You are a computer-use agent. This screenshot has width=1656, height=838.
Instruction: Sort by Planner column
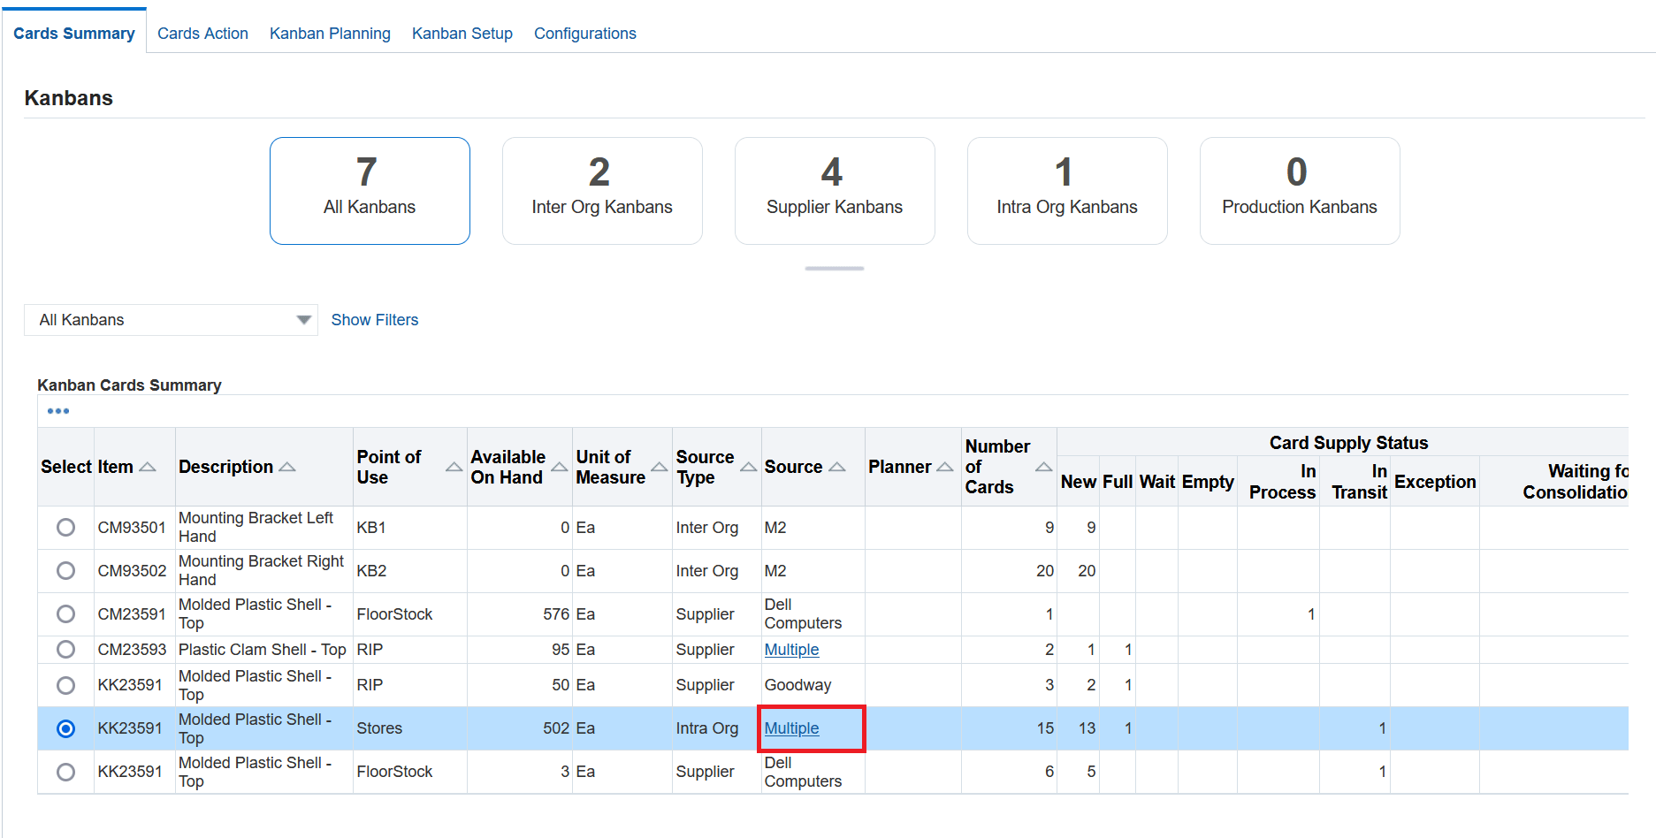(x=944, y=467)
